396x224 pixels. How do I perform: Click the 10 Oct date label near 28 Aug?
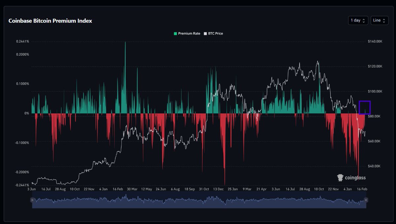319,189
